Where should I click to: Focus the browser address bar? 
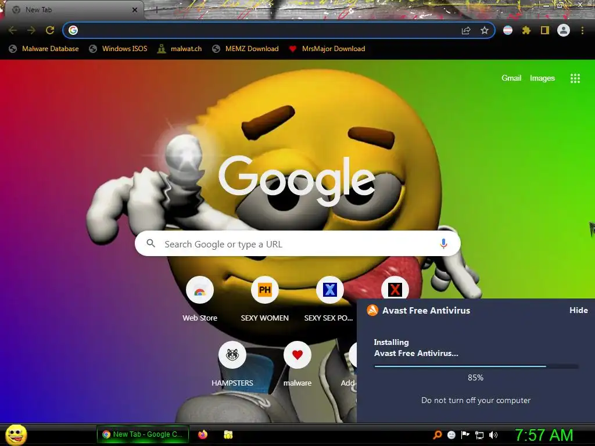pyautogui.click(x=279, y=30)
